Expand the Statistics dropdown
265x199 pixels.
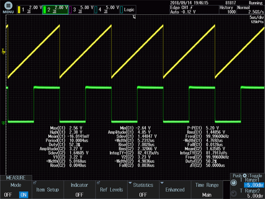[143, 189]
